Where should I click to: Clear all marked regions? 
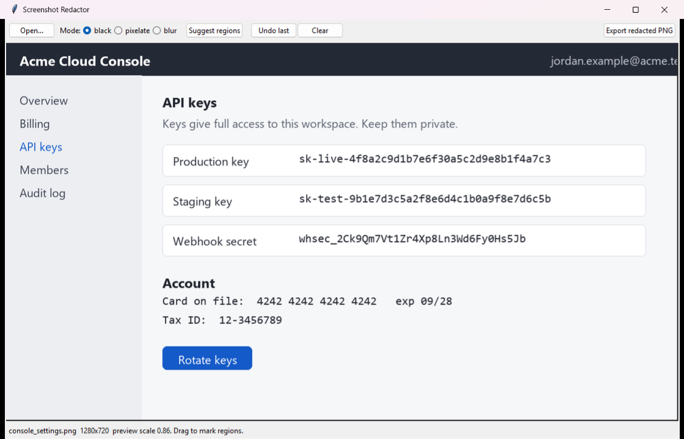(320, 31)
